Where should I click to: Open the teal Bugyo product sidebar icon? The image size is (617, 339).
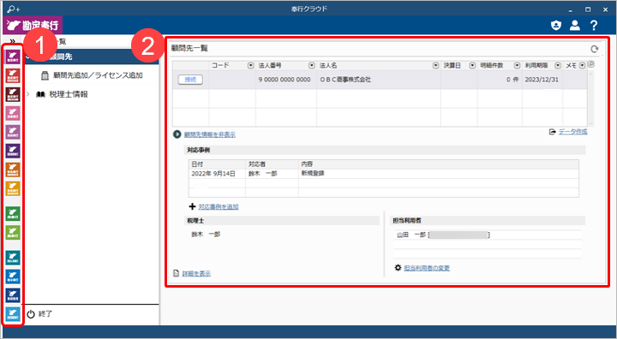point(14,258)
